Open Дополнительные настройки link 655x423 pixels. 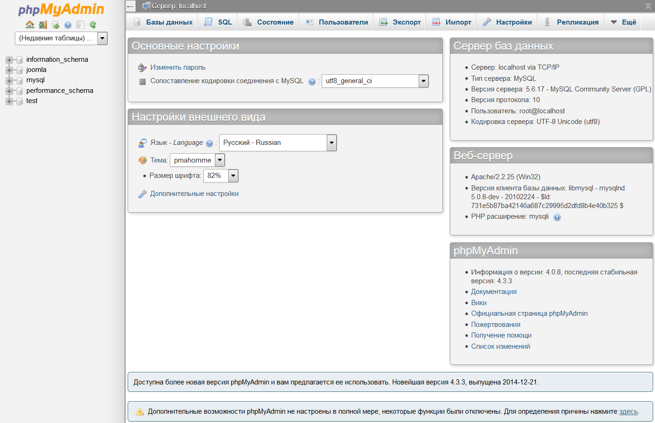click(195, 194)
